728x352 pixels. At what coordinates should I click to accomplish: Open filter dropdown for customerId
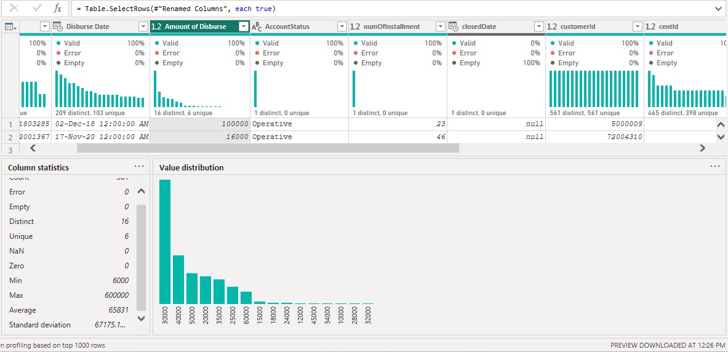[x=637, y=27]
